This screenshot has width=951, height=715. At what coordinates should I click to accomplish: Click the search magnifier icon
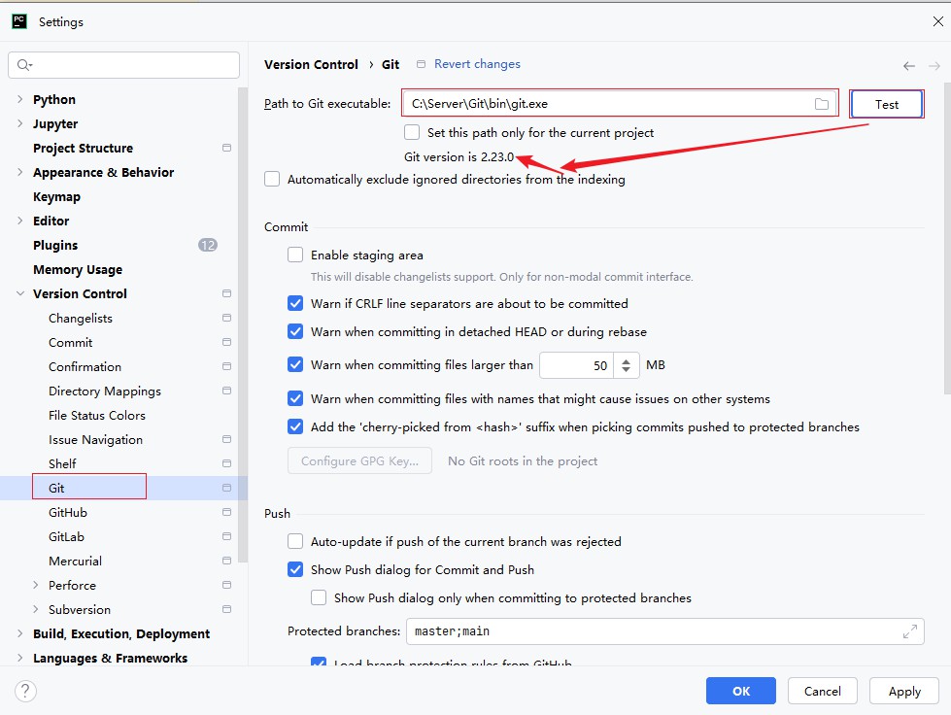[24, 65]
